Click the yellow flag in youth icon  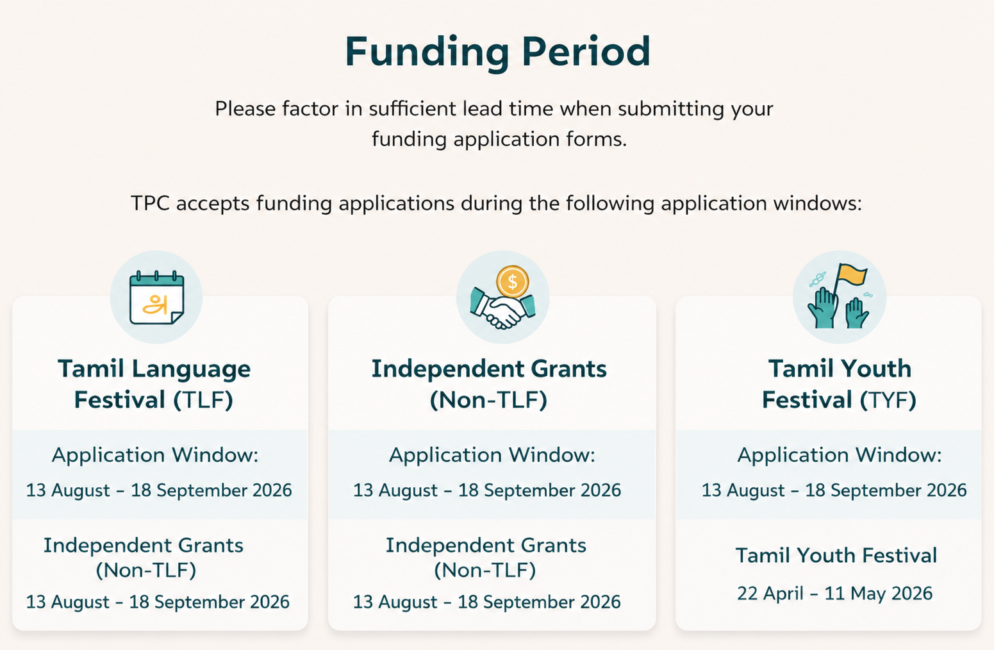click(x=853, y=275)
